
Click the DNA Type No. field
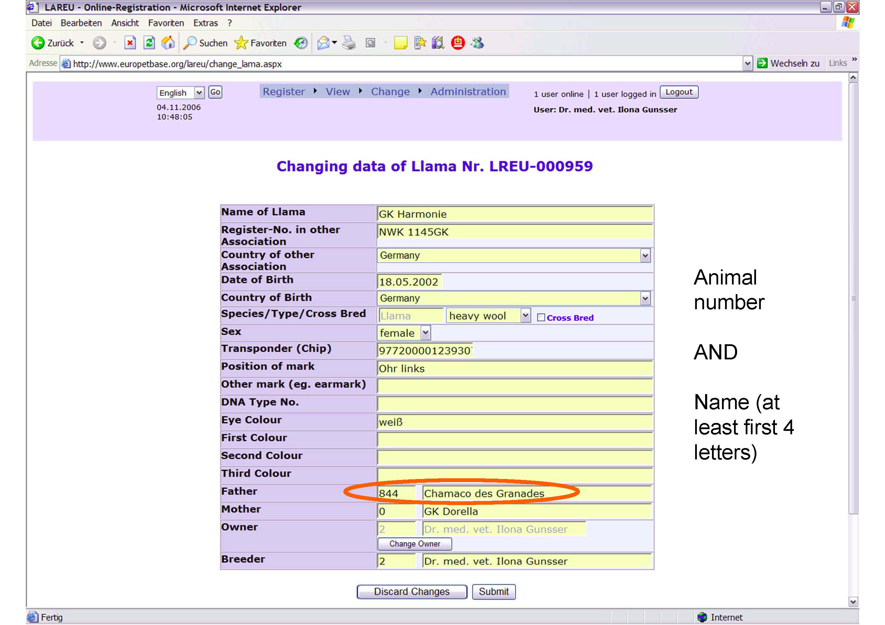(515, 404)
